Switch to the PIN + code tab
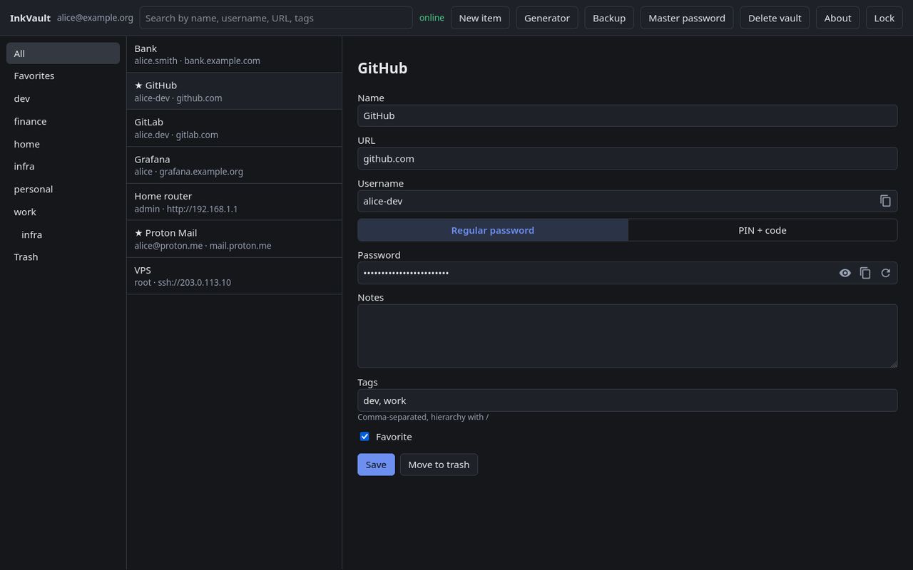Screen dimensions: 913x570 click(762, 230)
